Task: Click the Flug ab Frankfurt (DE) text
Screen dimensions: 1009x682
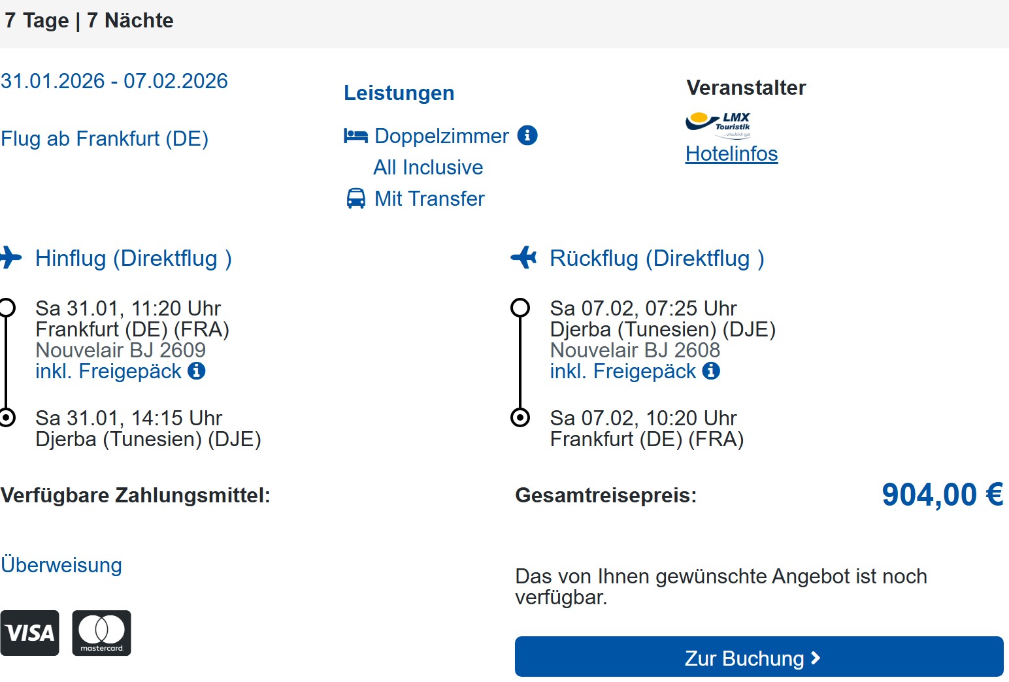Action: 105,138
